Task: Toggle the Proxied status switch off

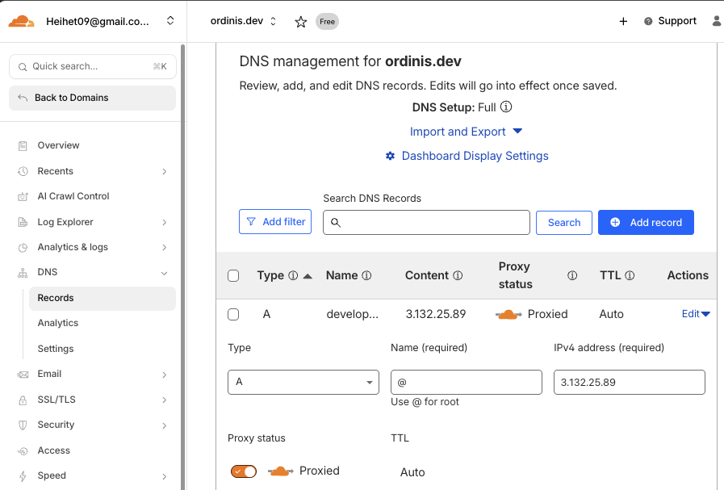Action: point(244,471)
